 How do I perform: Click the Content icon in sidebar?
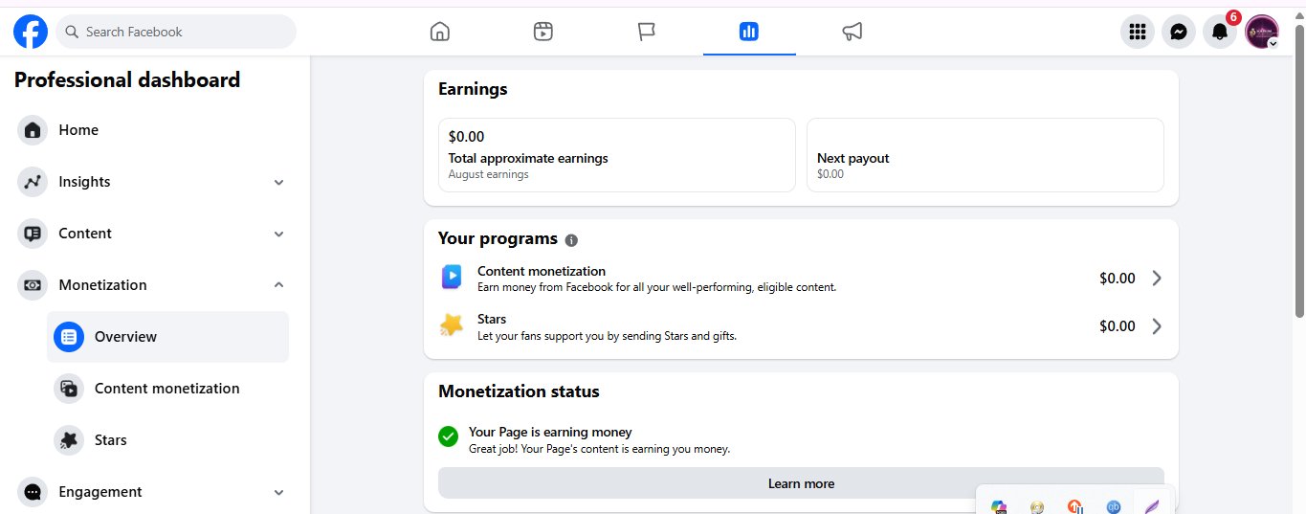click(x=33, y=234)
